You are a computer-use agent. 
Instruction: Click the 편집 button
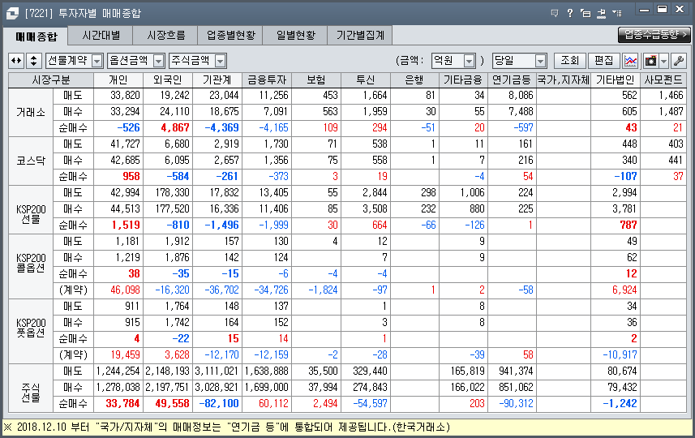coord(603,61)
